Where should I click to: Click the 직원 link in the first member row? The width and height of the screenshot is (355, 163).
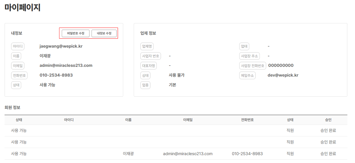tap(290, 130)
